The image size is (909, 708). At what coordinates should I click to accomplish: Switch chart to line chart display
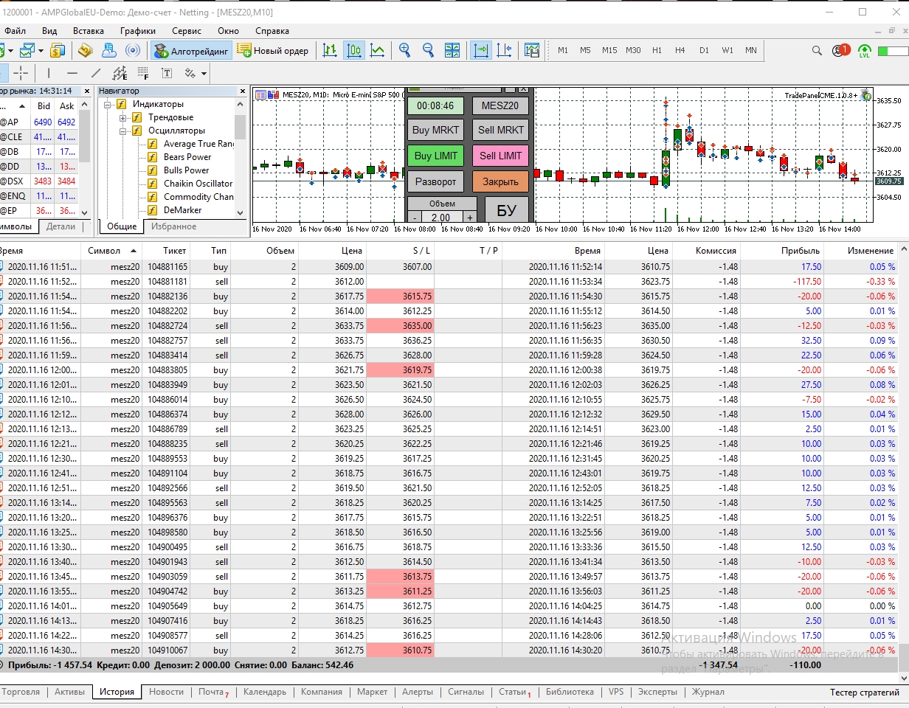pyautogui.click(x=377, y=50)
